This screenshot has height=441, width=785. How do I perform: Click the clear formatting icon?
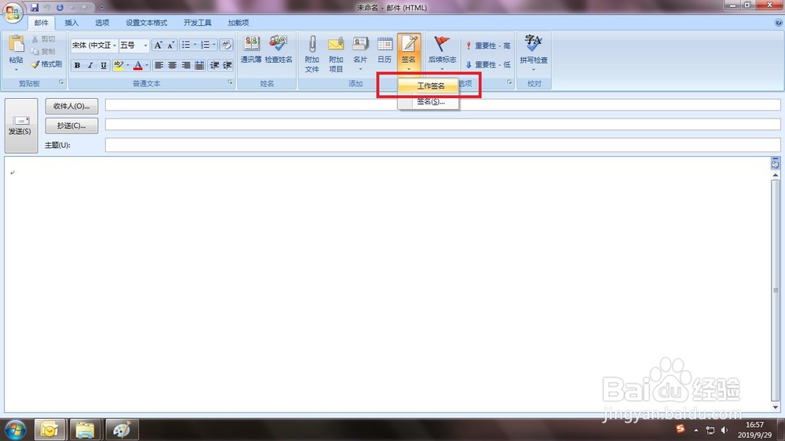(x=226, y=45)
